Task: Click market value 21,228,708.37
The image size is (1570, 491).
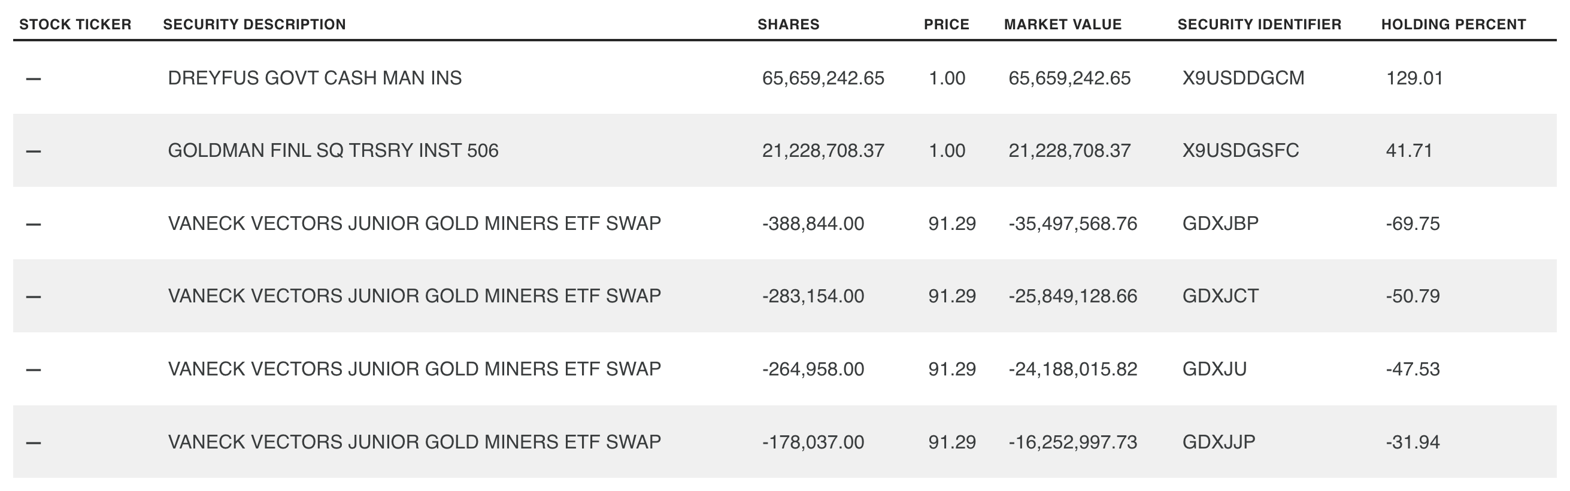Action: pos(1069,150)
